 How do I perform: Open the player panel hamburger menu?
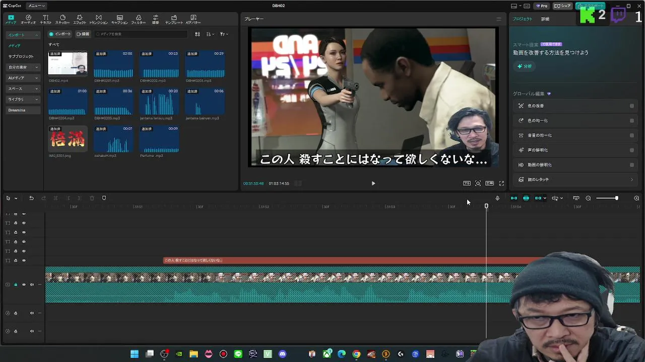point(499,19)
